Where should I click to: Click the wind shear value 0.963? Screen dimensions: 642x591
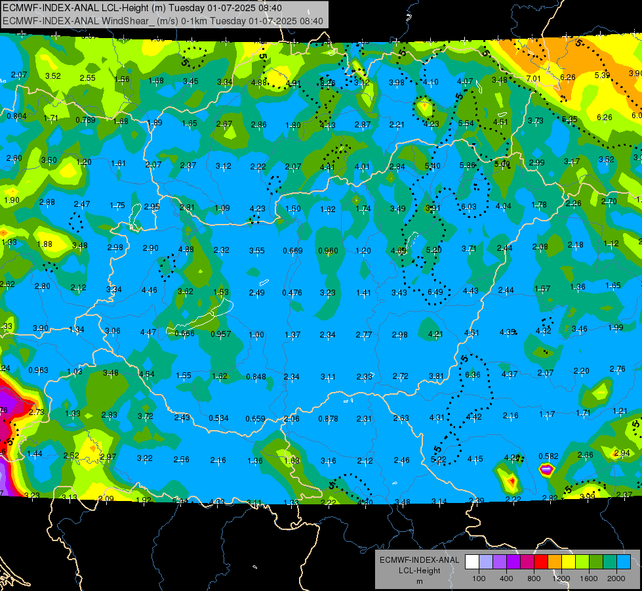tap(39, 370)
